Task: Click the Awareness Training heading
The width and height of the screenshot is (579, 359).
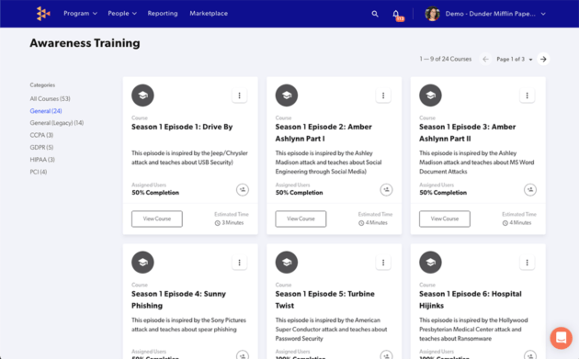Action: tap(85, 43)
